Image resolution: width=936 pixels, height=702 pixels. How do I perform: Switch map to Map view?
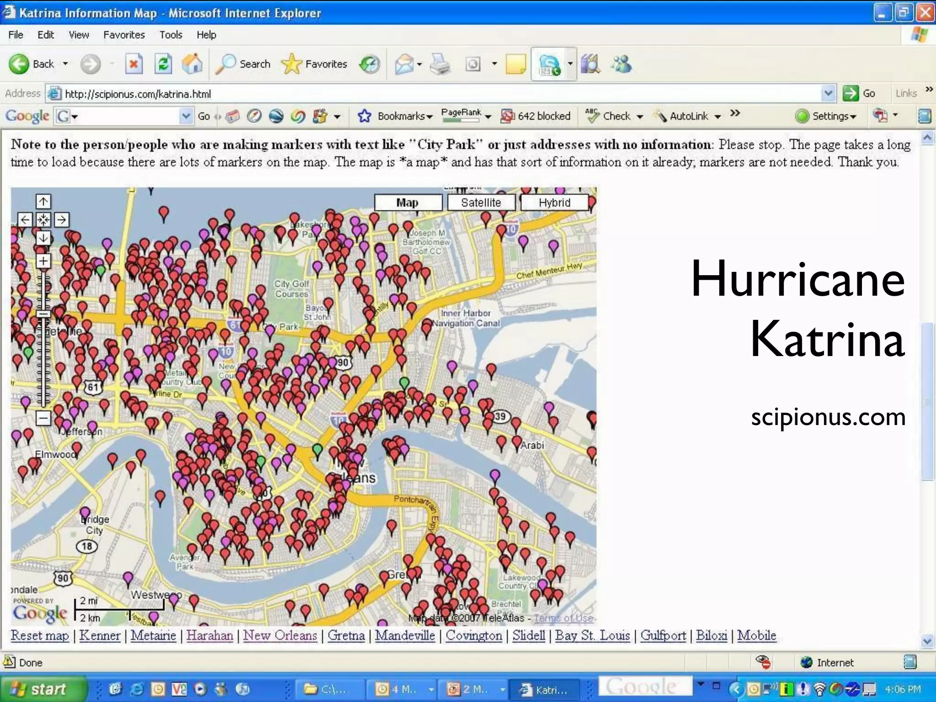(x=408, y=202)
